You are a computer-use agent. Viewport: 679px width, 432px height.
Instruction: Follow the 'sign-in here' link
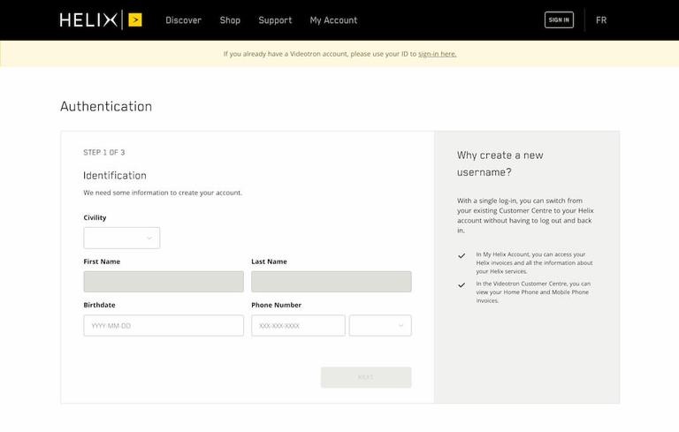(437, 54)
